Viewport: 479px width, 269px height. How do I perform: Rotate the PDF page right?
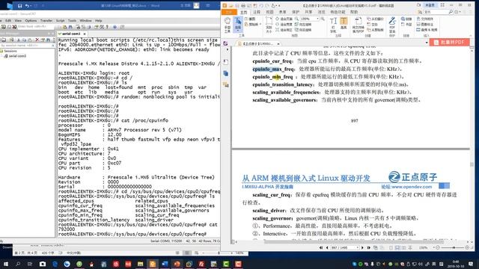[303, 30]
